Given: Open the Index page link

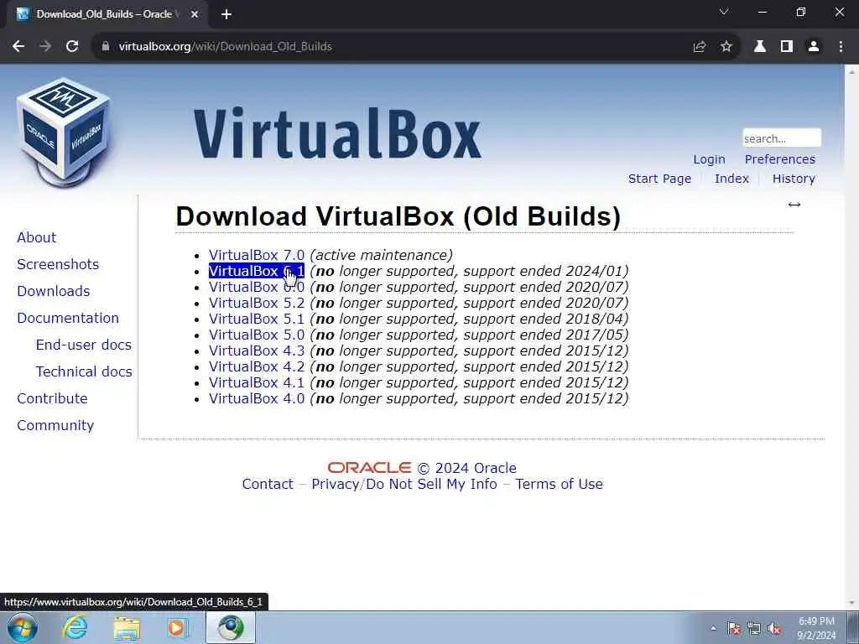Looking at the screenshot, I should (731, 179).
